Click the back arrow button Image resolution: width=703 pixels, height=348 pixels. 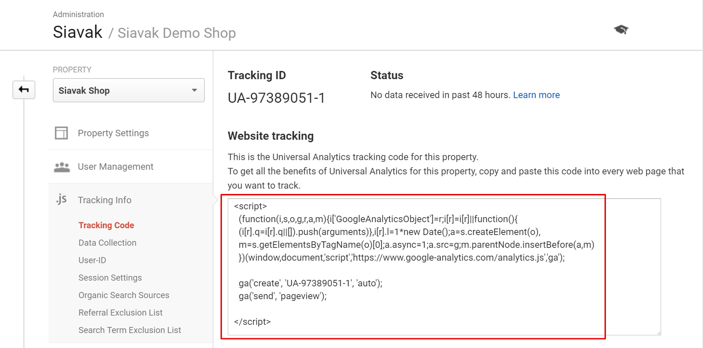point(24,90)
